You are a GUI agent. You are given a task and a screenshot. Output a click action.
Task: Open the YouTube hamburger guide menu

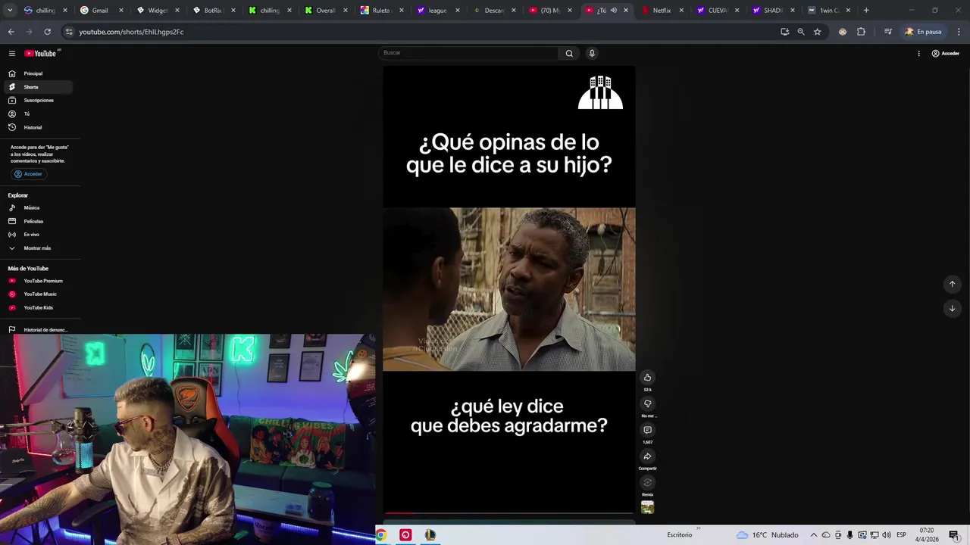click(12, 53)
